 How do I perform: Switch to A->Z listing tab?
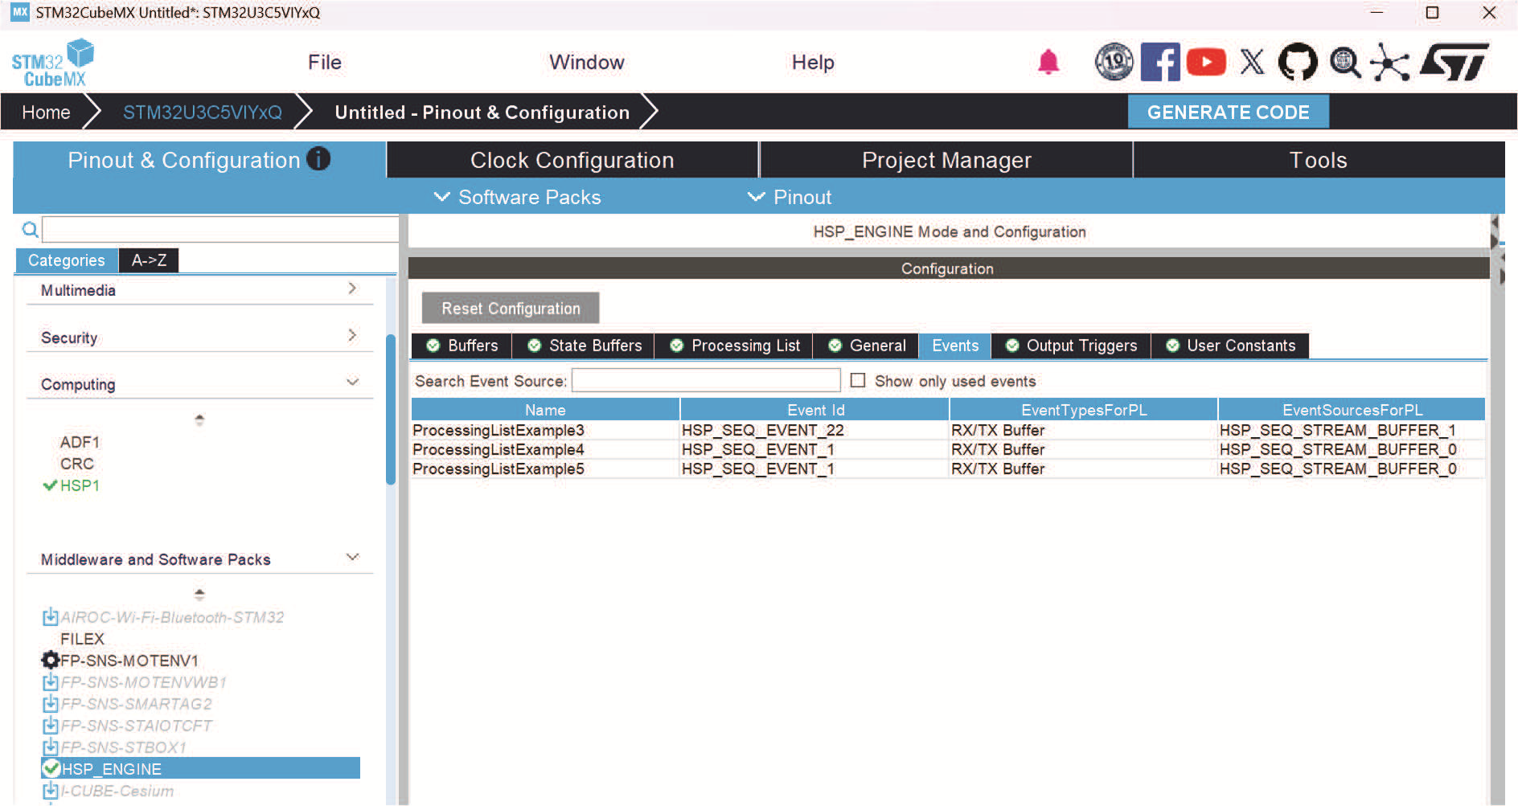coord(149,260)
